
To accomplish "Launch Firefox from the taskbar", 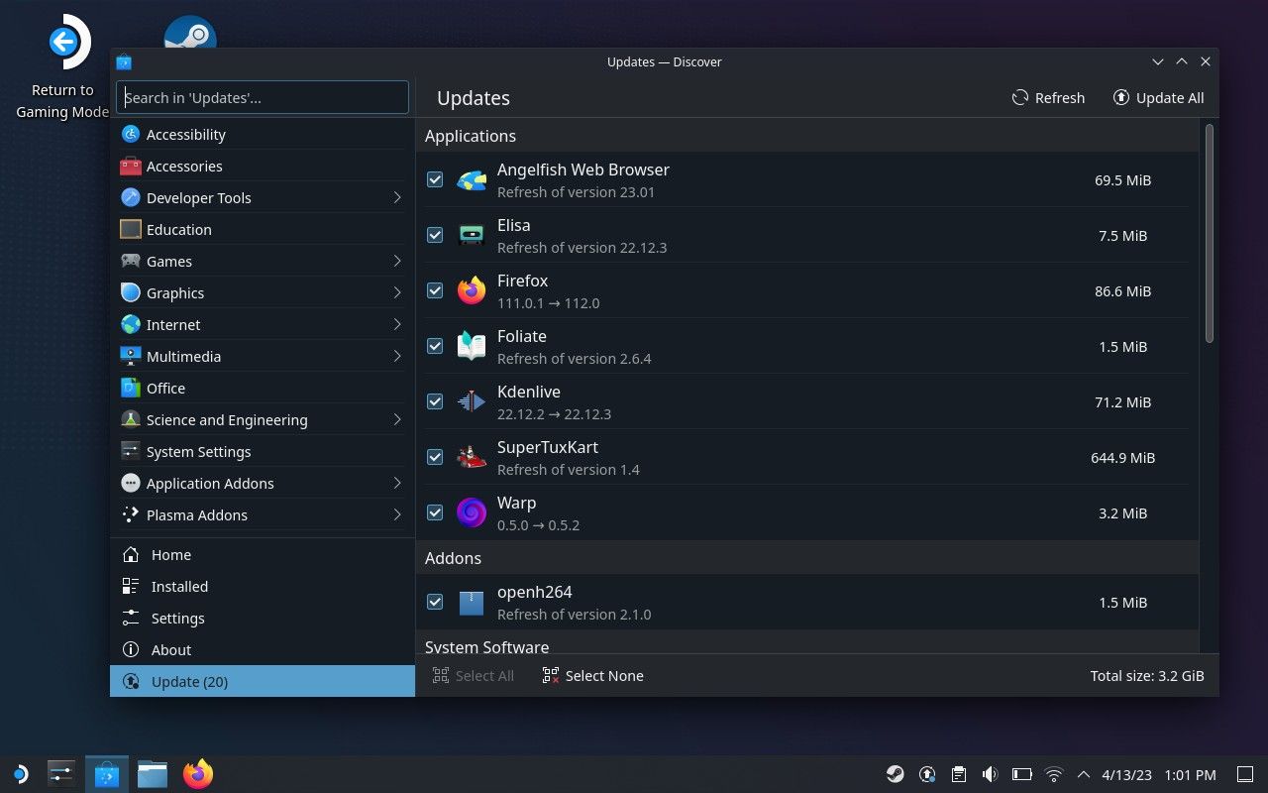I will (198, 774).
